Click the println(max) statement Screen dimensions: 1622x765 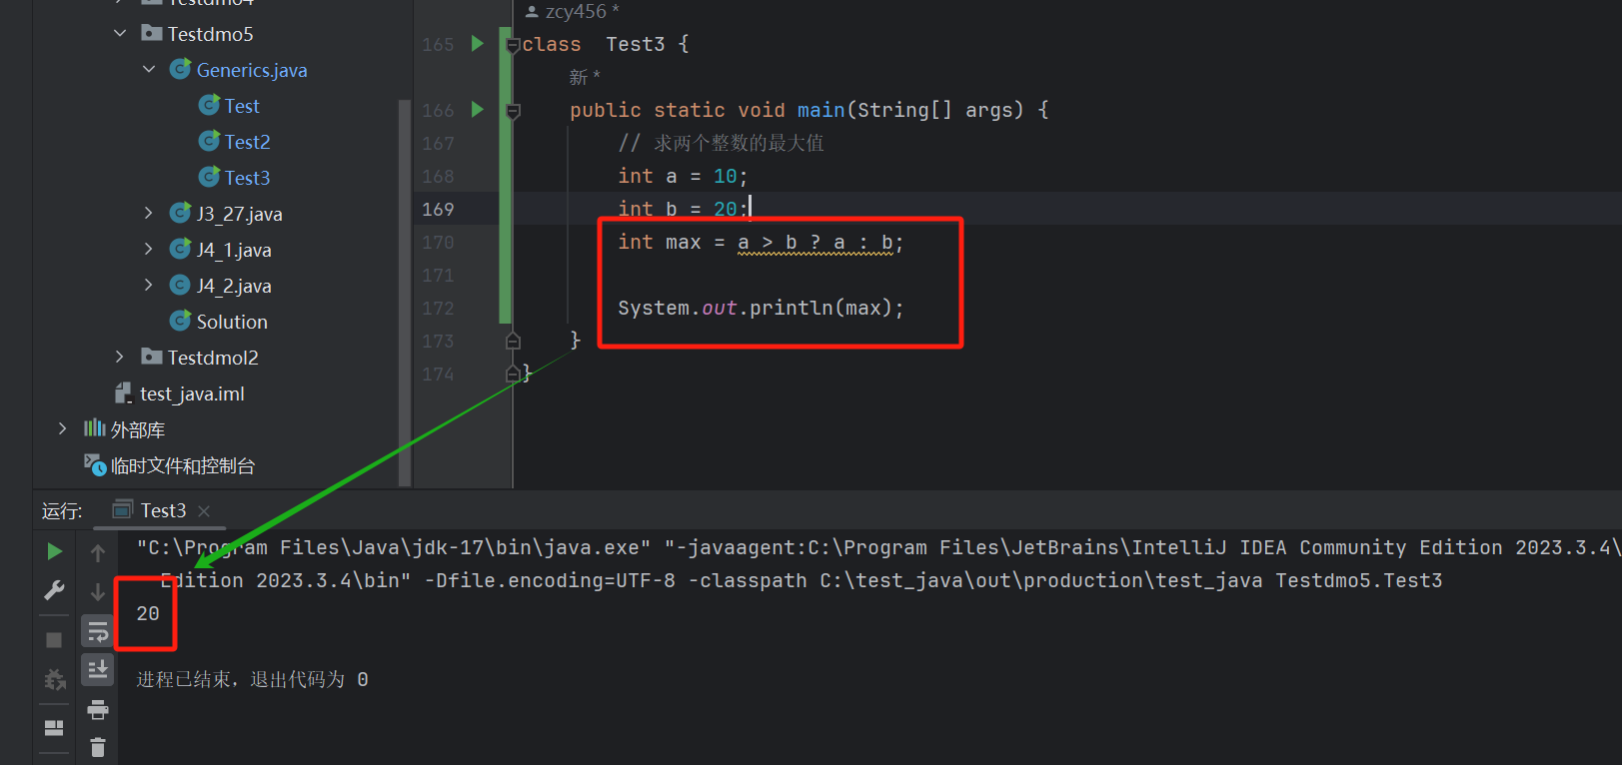pyautogui.click(x=761, y=308)
